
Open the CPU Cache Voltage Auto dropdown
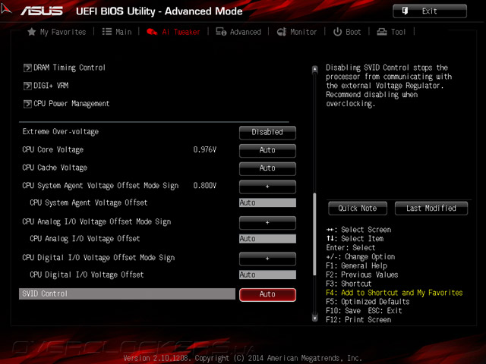(267, 168)
